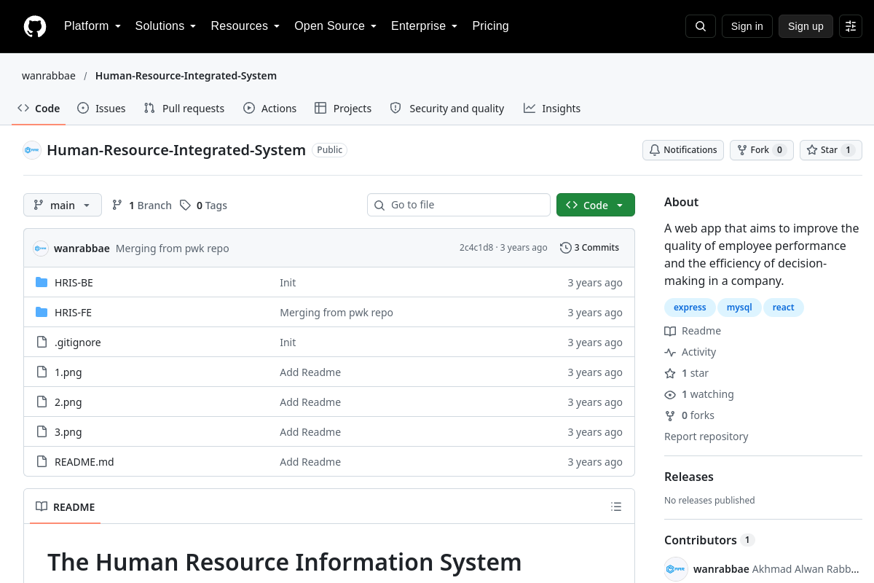Image resolution: width=874 pixels, height=583 pixels.
Task: Expand the Open Source menu
Action: click(336, 26)
